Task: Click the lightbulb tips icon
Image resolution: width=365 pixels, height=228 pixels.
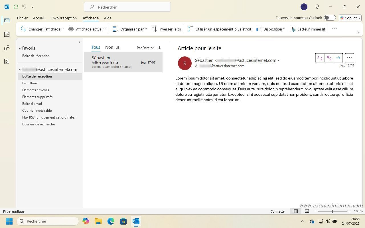Action: [317, 7]
